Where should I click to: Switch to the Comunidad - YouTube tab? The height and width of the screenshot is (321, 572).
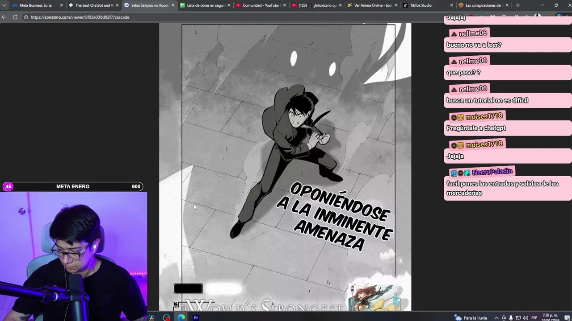coord(261,5)
